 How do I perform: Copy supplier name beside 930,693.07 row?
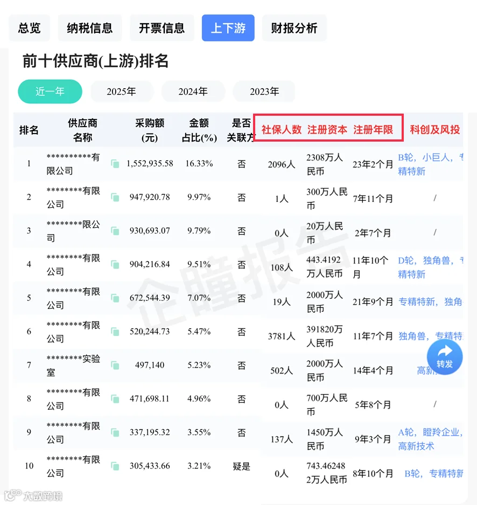[x=115, y=230]
